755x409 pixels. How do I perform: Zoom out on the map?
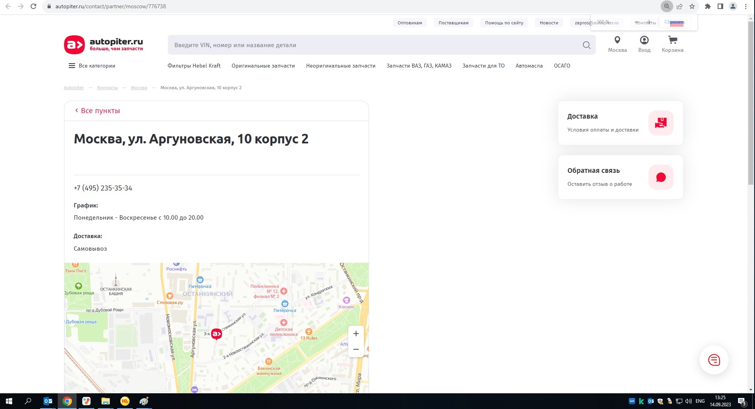pyautogui.click(x=356, y=349)
